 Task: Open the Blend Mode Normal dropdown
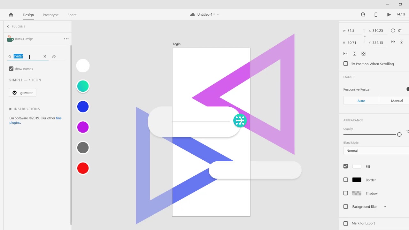376,151
